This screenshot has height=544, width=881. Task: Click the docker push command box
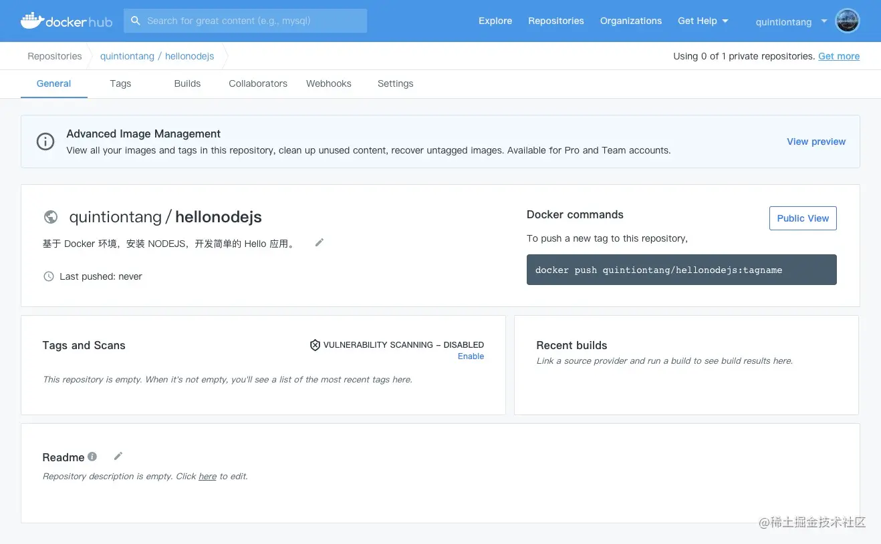click(x=682, y=270)
